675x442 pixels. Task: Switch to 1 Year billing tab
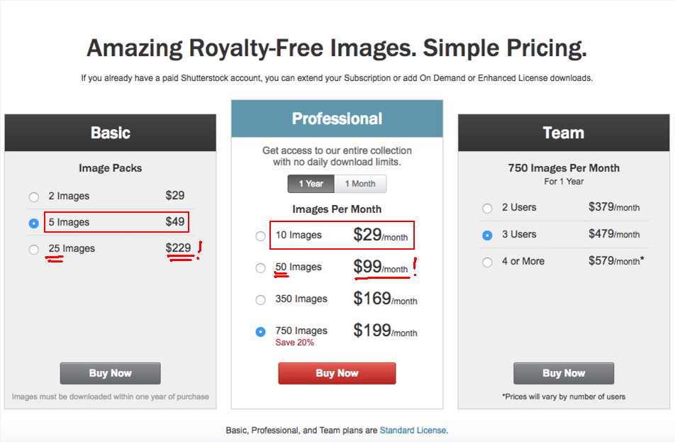311,184
